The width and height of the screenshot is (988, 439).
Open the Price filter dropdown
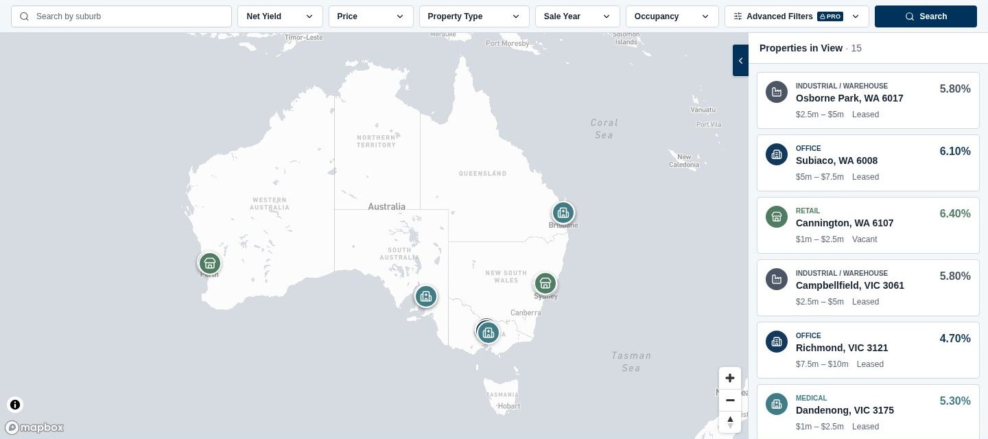click(371, 16)
